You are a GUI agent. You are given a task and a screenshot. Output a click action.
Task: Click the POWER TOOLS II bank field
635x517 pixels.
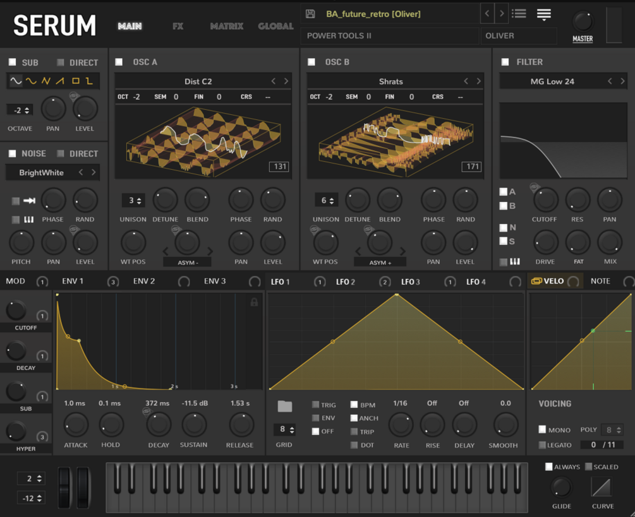[390, 35]
